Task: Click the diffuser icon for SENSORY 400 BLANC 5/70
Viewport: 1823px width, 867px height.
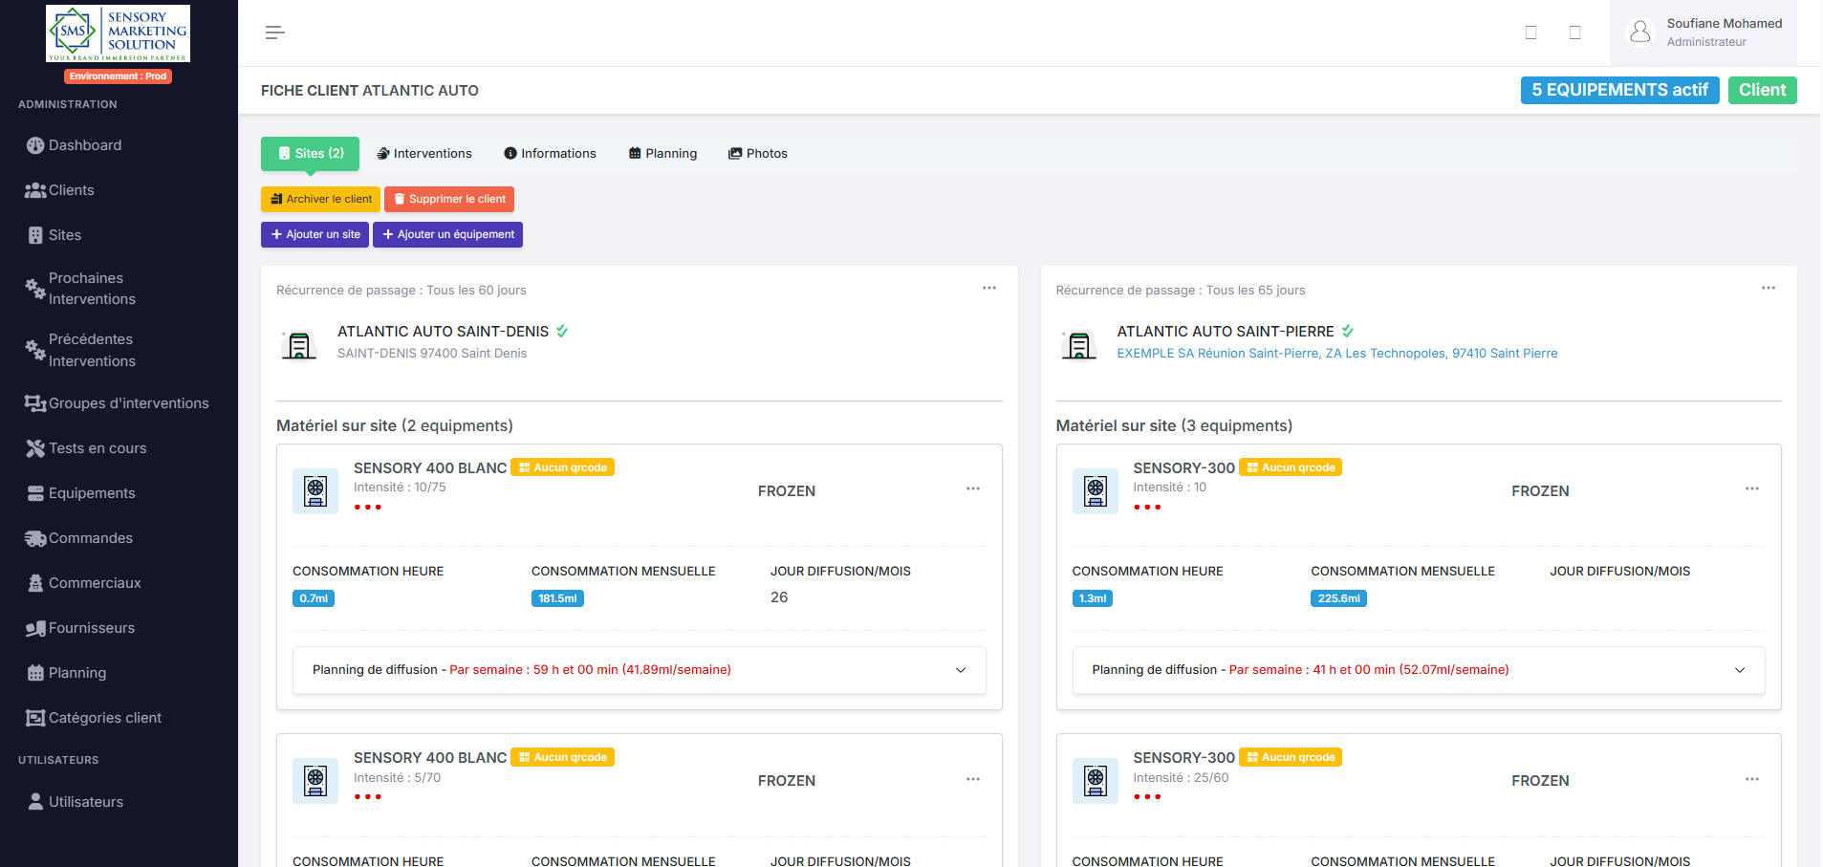Action: pos(315,781)
